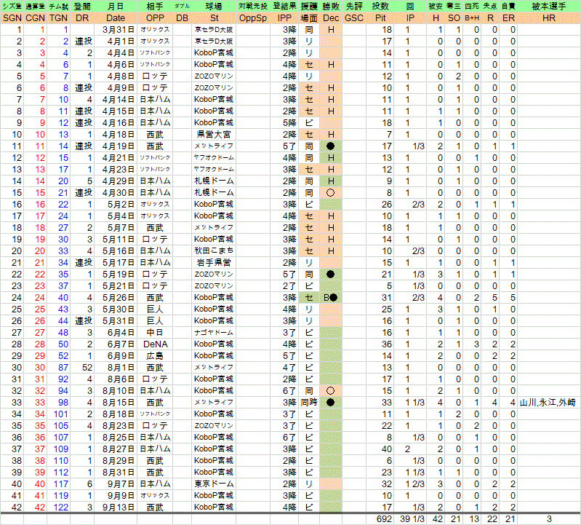Select the 月日 header cell

(x=116, y=7)
